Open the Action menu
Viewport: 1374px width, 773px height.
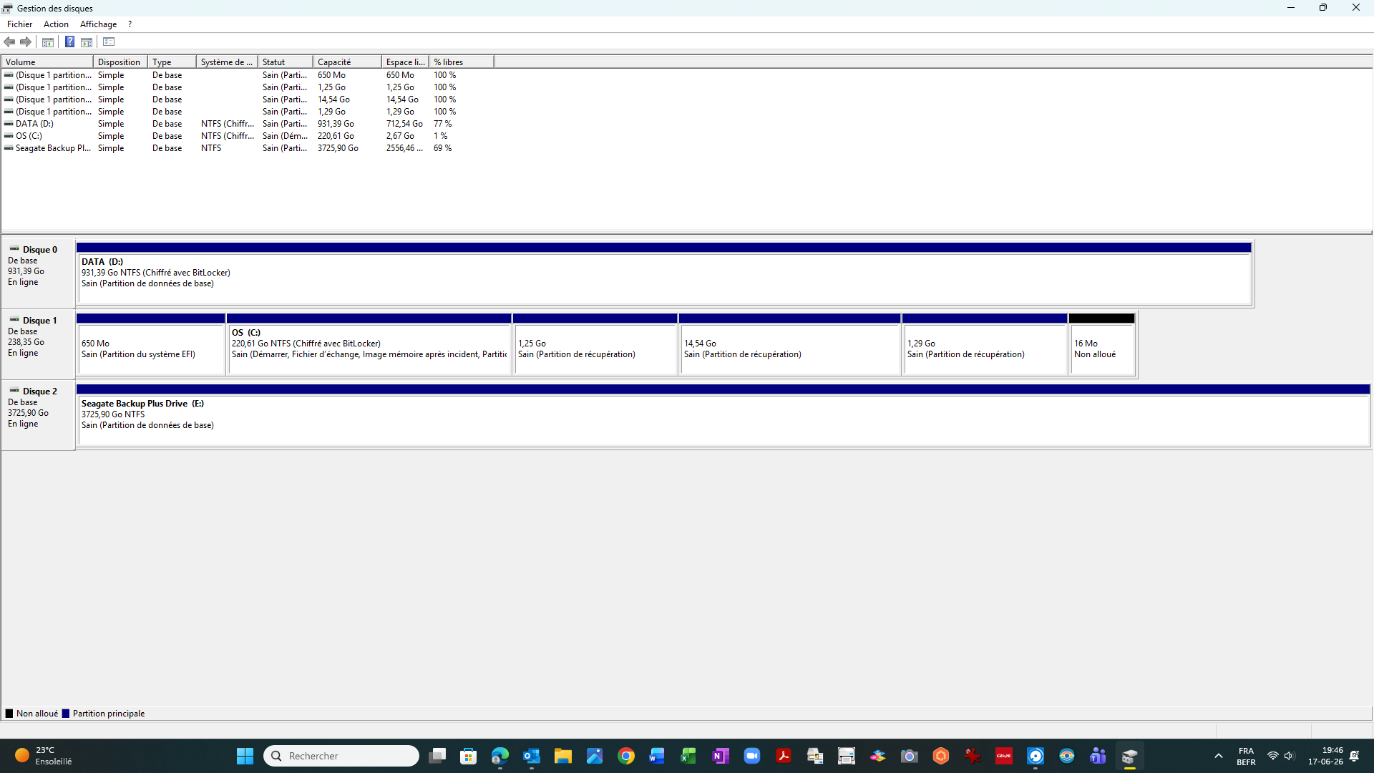(x=56, y=24)
